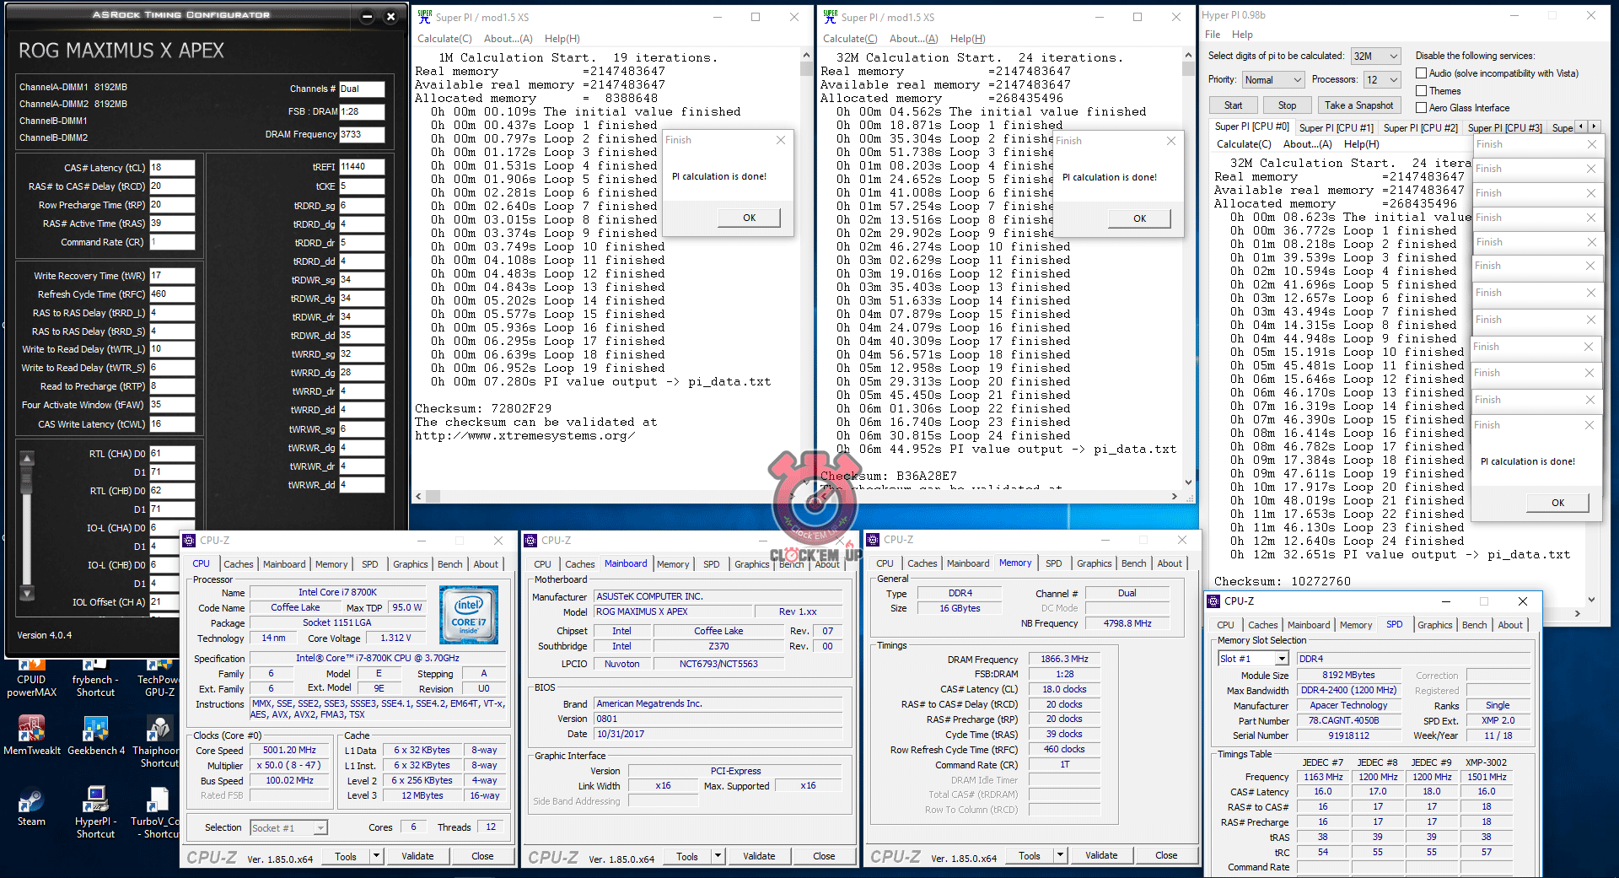The width and height of the screenshot is (1619, 878).
Task: Click the Intel Core i7 logo image
Action: click(469, 616)
